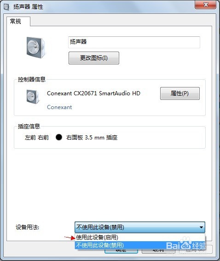
Task: Click the Conexant controller speaker icon
Action: tap(33, 97)
